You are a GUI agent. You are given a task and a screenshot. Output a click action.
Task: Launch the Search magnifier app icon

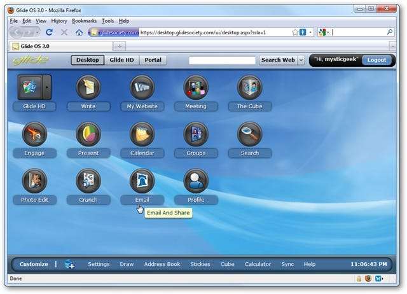click(x=250, y=134)
